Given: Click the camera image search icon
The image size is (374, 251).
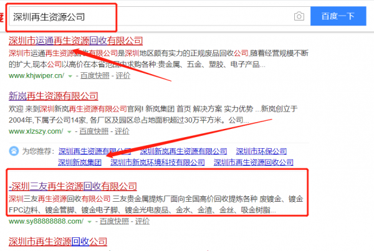Looking at the screenshot, I should point(299,16).
